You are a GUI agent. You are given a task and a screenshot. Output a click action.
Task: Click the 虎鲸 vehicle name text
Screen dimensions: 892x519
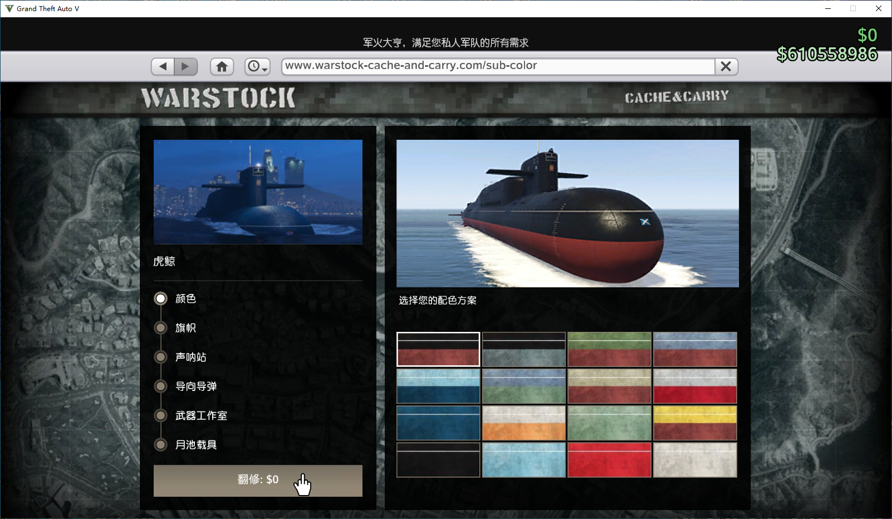(164, 261)
